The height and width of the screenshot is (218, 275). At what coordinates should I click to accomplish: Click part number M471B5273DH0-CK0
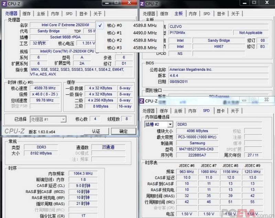197,149
